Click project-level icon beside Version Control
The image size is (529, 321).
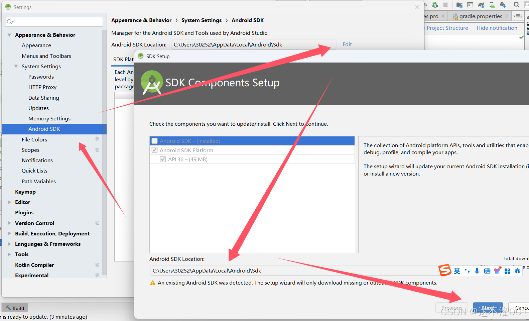[97, 223]
